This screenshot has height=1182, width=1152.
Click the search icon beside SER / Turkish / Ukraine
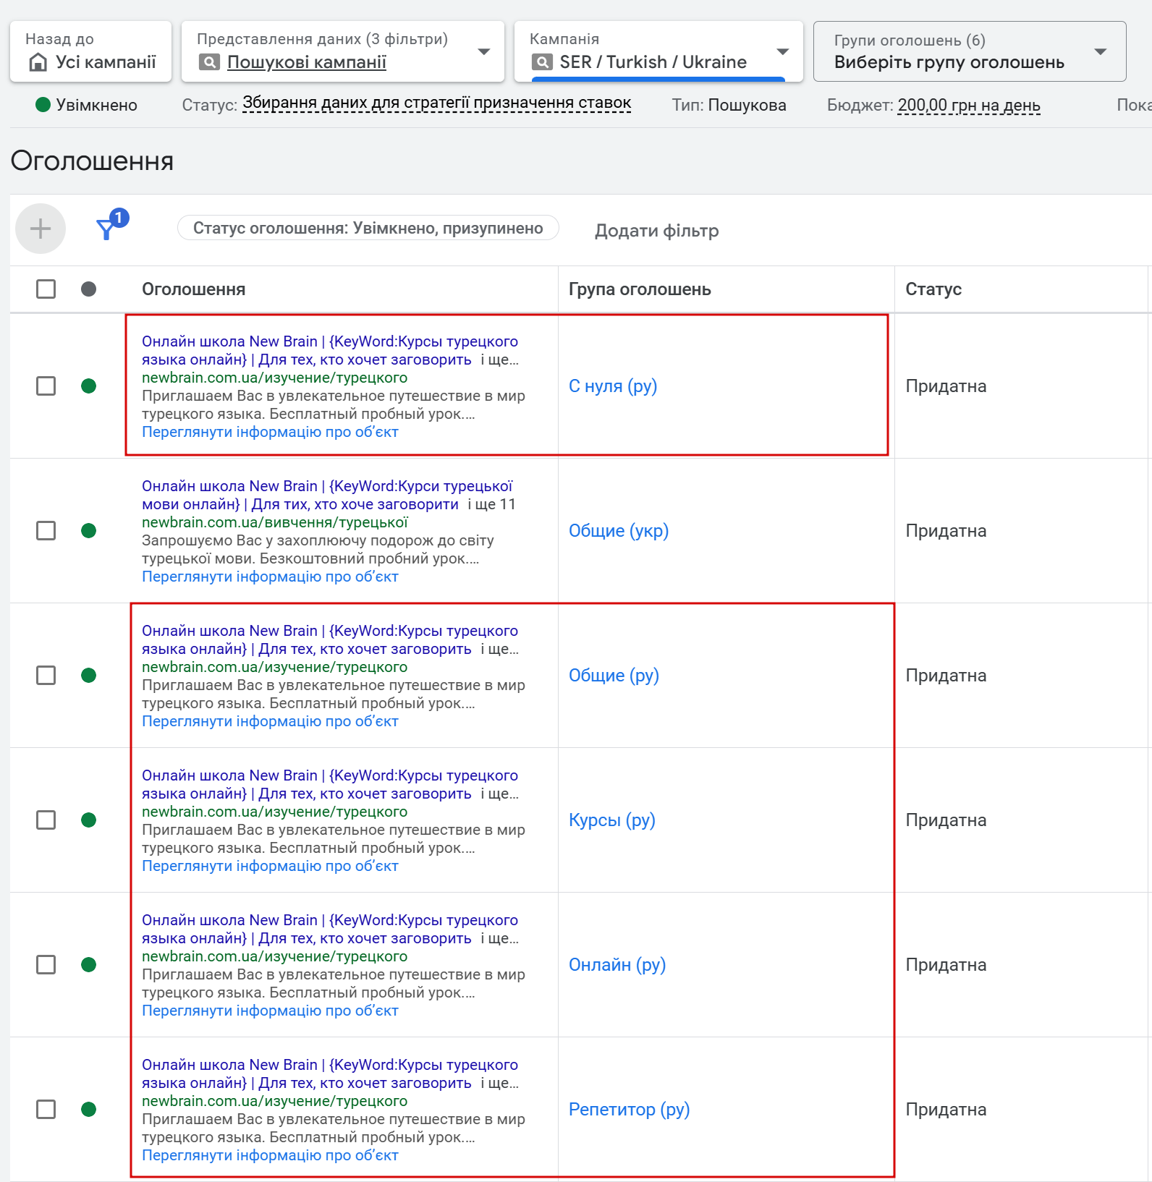coord(542,62)
